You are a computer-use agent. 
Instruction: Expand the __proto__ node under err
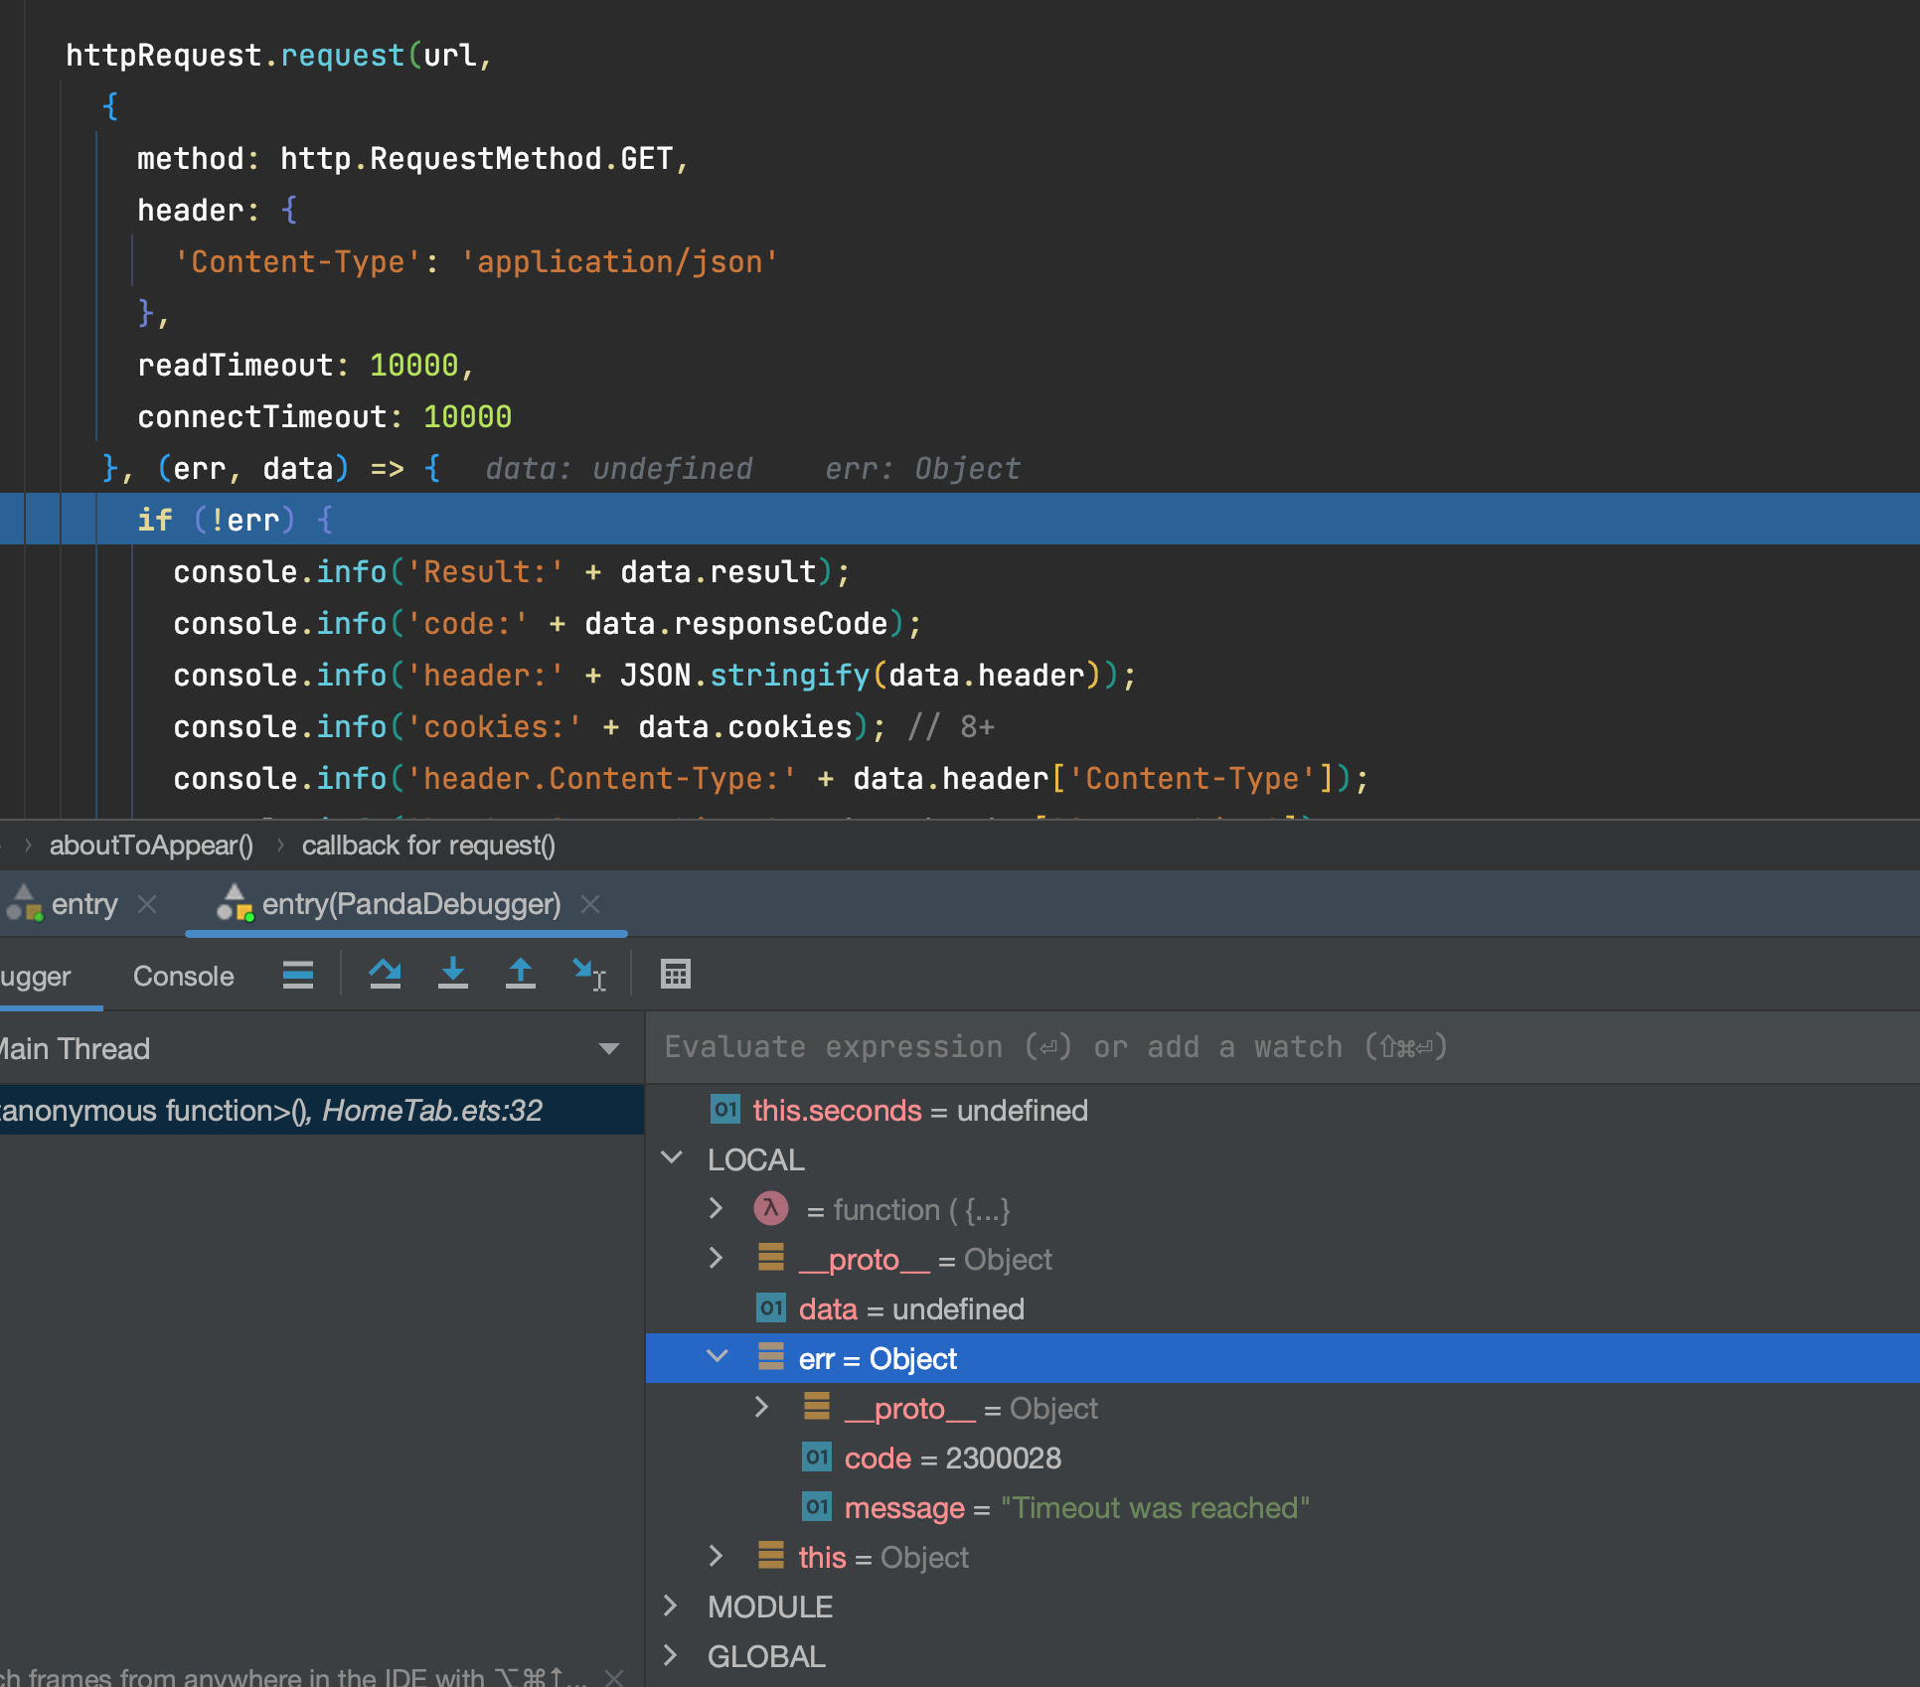click(x=762, y=1407)
